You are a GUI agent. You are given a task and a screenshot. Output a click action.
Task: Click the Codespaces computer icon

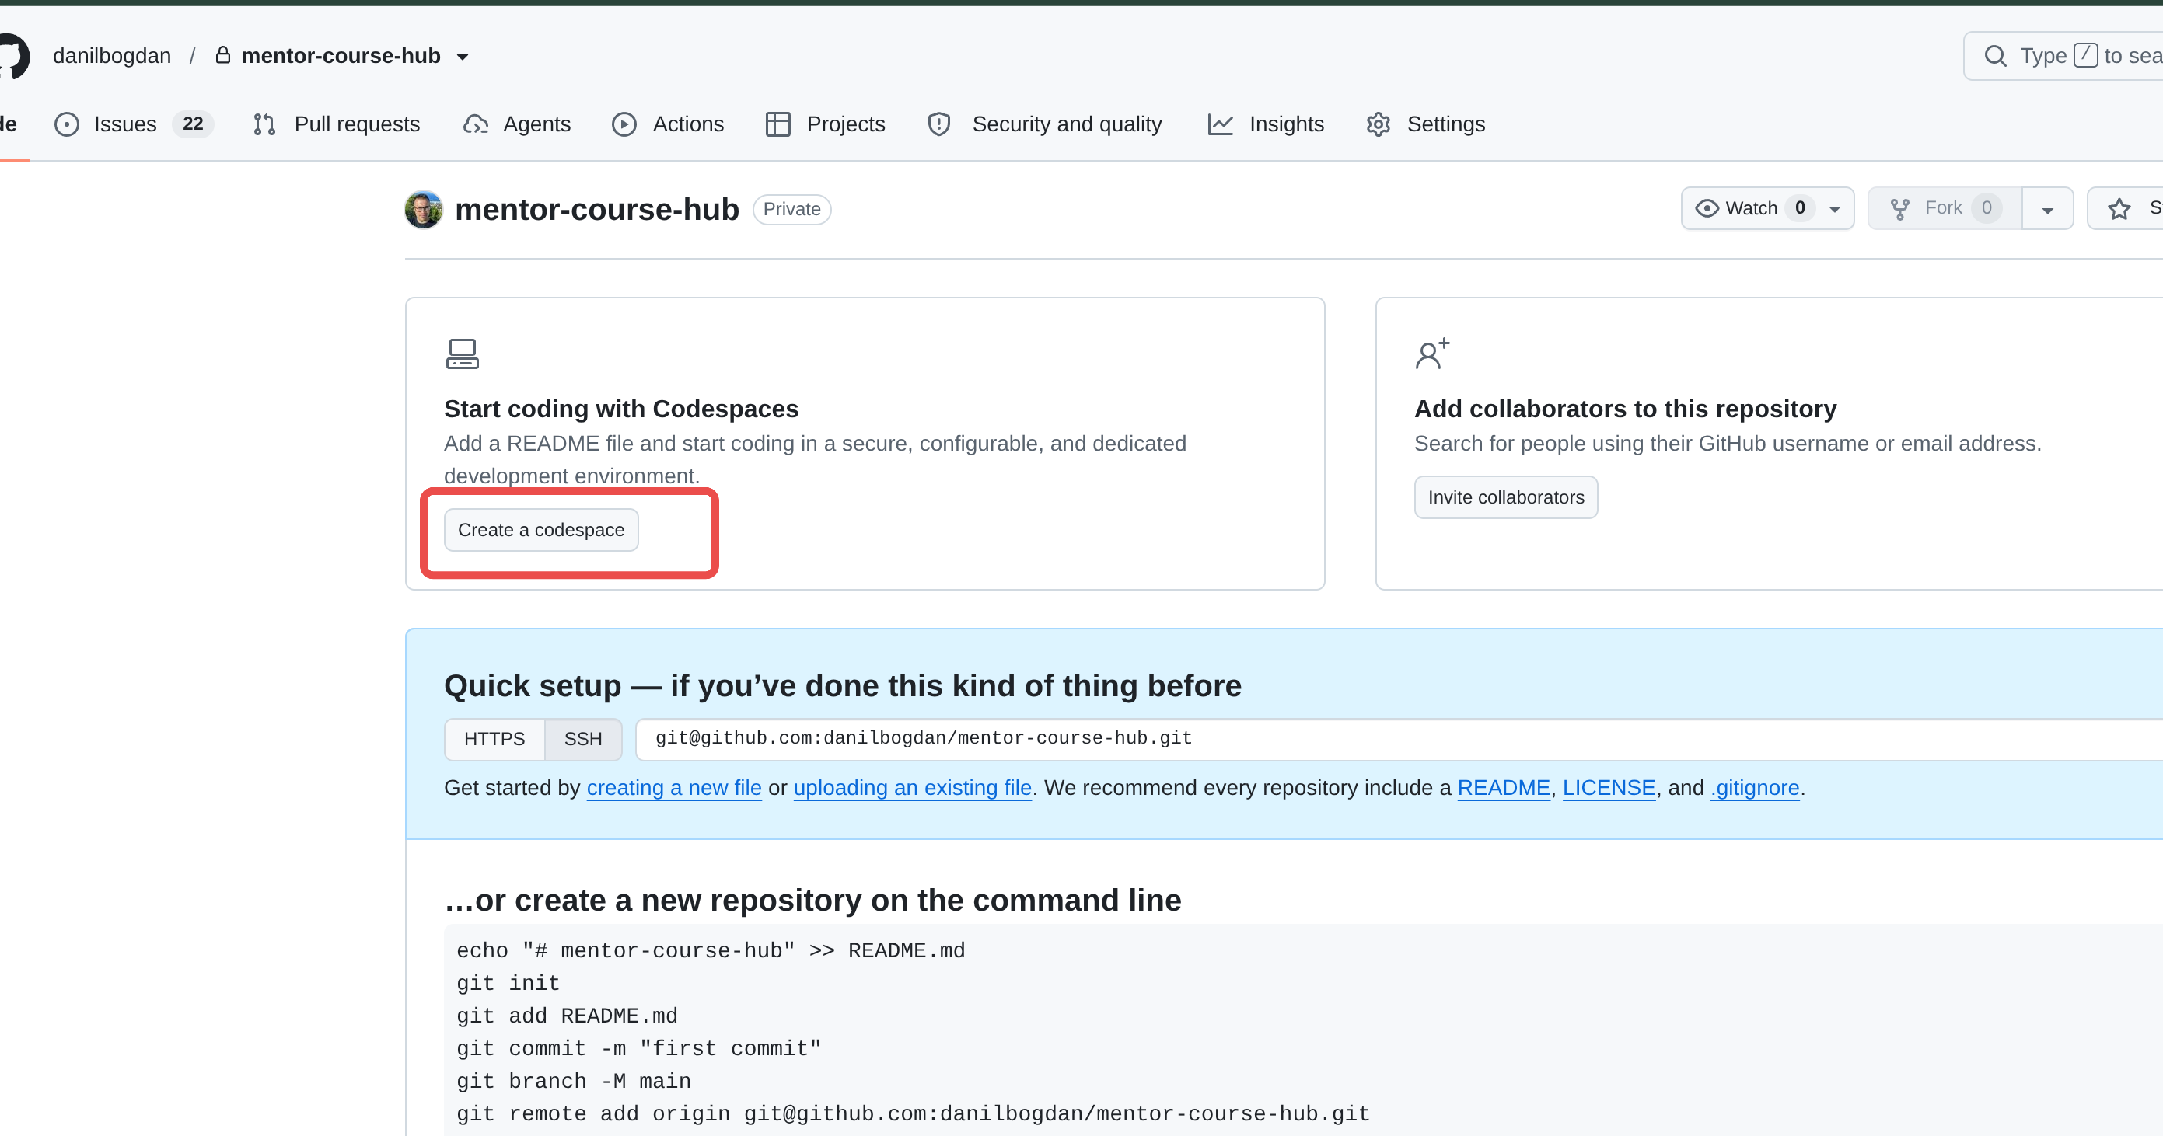(462, 354)
